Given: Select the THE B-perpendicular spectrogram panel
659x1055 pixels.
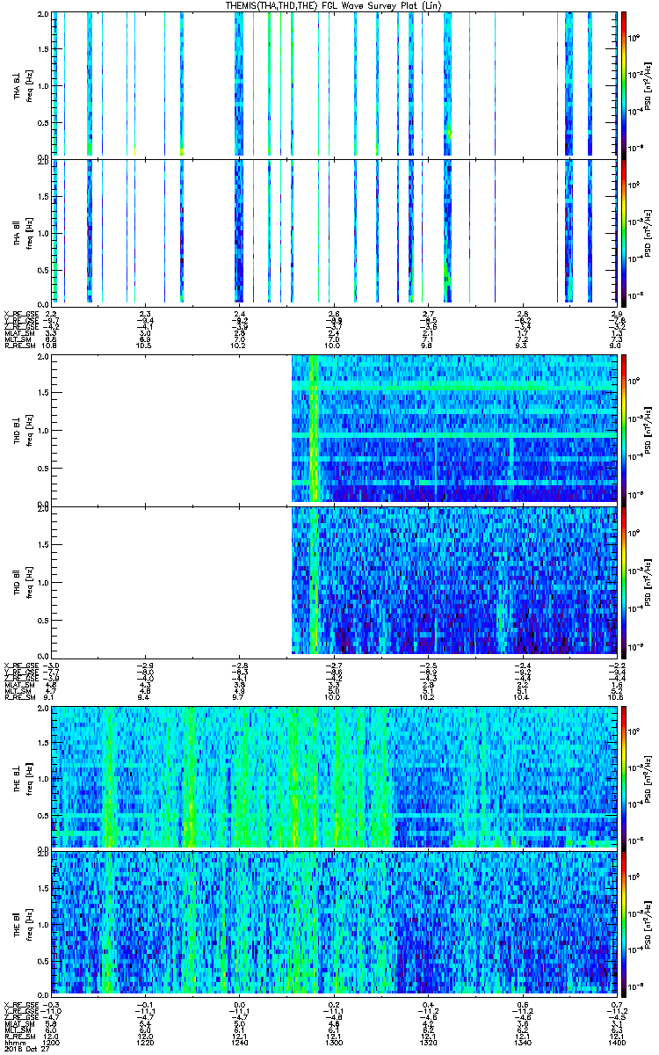Looking at the screenshot, I should (x=335, y=776).
